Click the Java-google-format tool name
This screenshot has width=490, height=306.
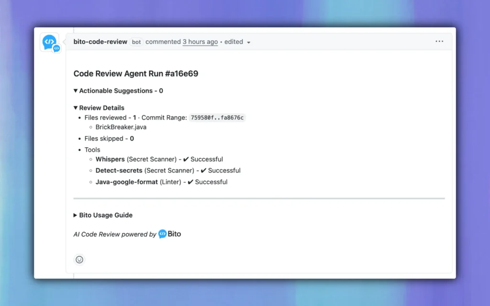tap(126, 182)
